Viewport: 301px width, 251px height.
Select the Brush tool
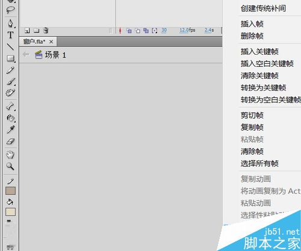[x=11, y=82]
